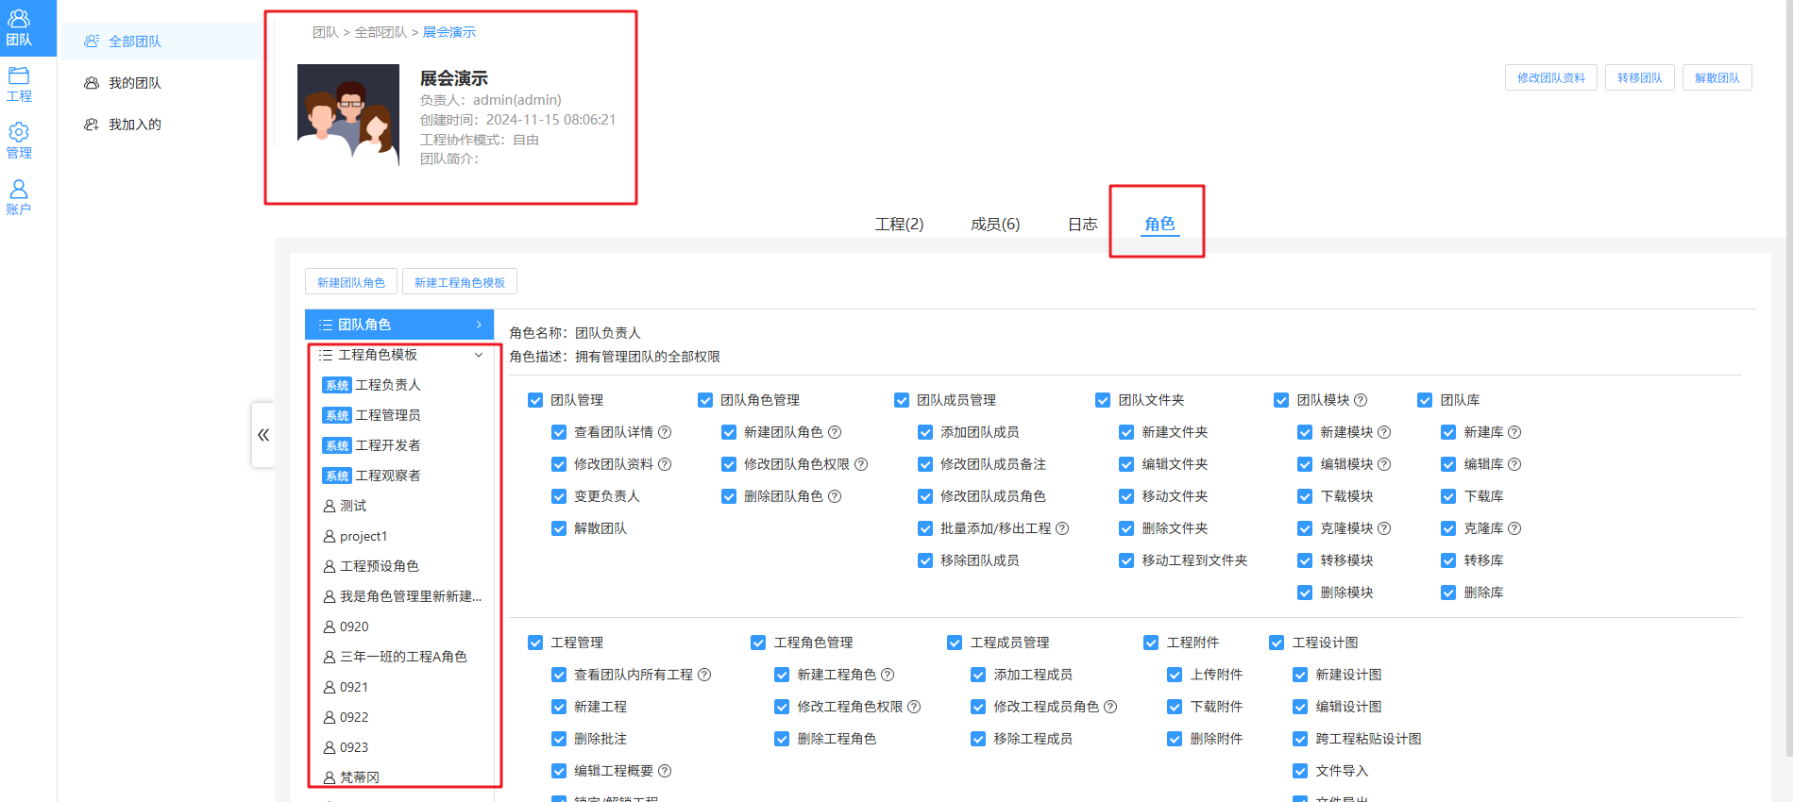Show help for 克隆库

coord(1514,528)
